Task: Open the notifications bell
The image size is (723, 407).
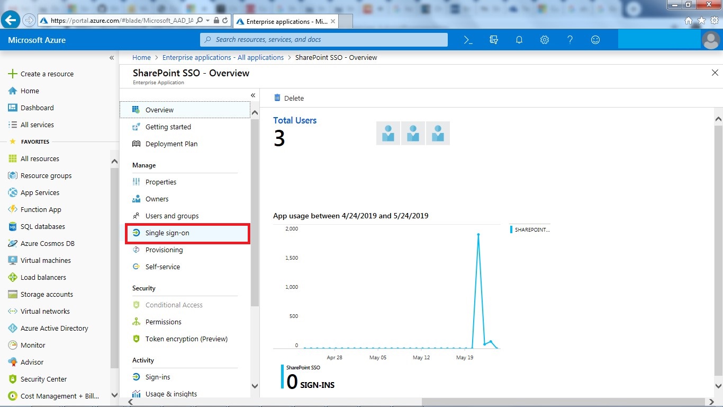Action: [519, 39]
